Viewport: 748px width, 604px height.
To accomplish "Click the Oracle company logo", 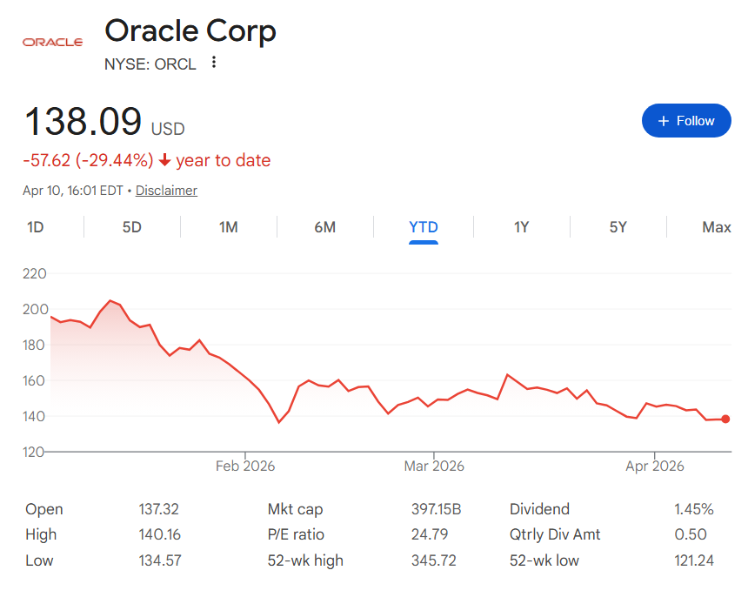I will (51, 41).
